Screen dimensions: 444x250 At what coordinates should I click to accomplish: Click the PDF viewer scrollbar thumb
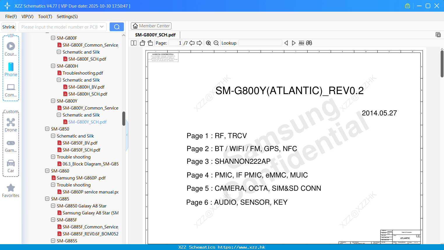442,64
